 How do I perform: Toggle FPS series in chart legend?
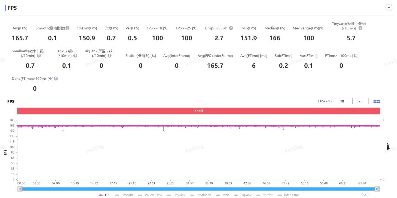[104, 195]
